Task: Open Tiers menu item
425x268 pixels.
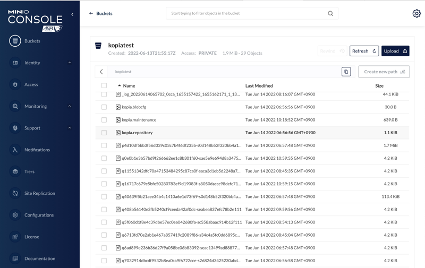Action: click(x=29, y=171)
